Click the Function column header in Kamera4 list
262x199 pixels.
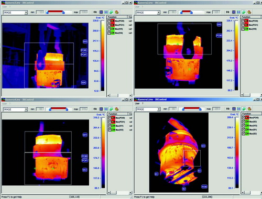(118, 114)
